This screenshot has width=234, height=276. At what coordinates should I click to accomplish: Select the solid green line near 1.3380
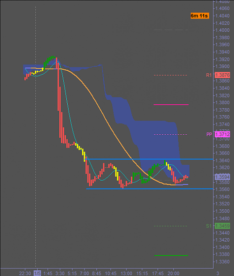(x=171, y=255)
